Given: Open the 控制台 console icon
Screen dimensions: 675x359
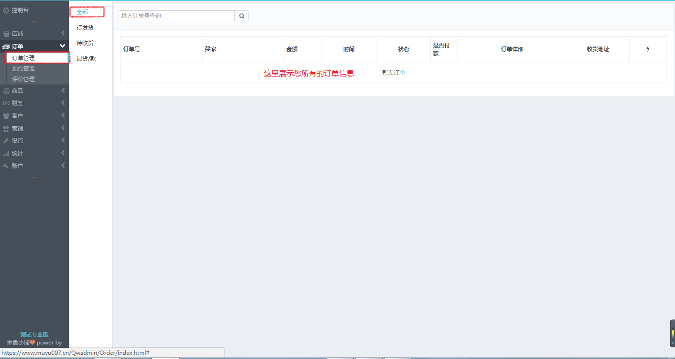Looking at the screenshot, I should [x=7, y=9].
